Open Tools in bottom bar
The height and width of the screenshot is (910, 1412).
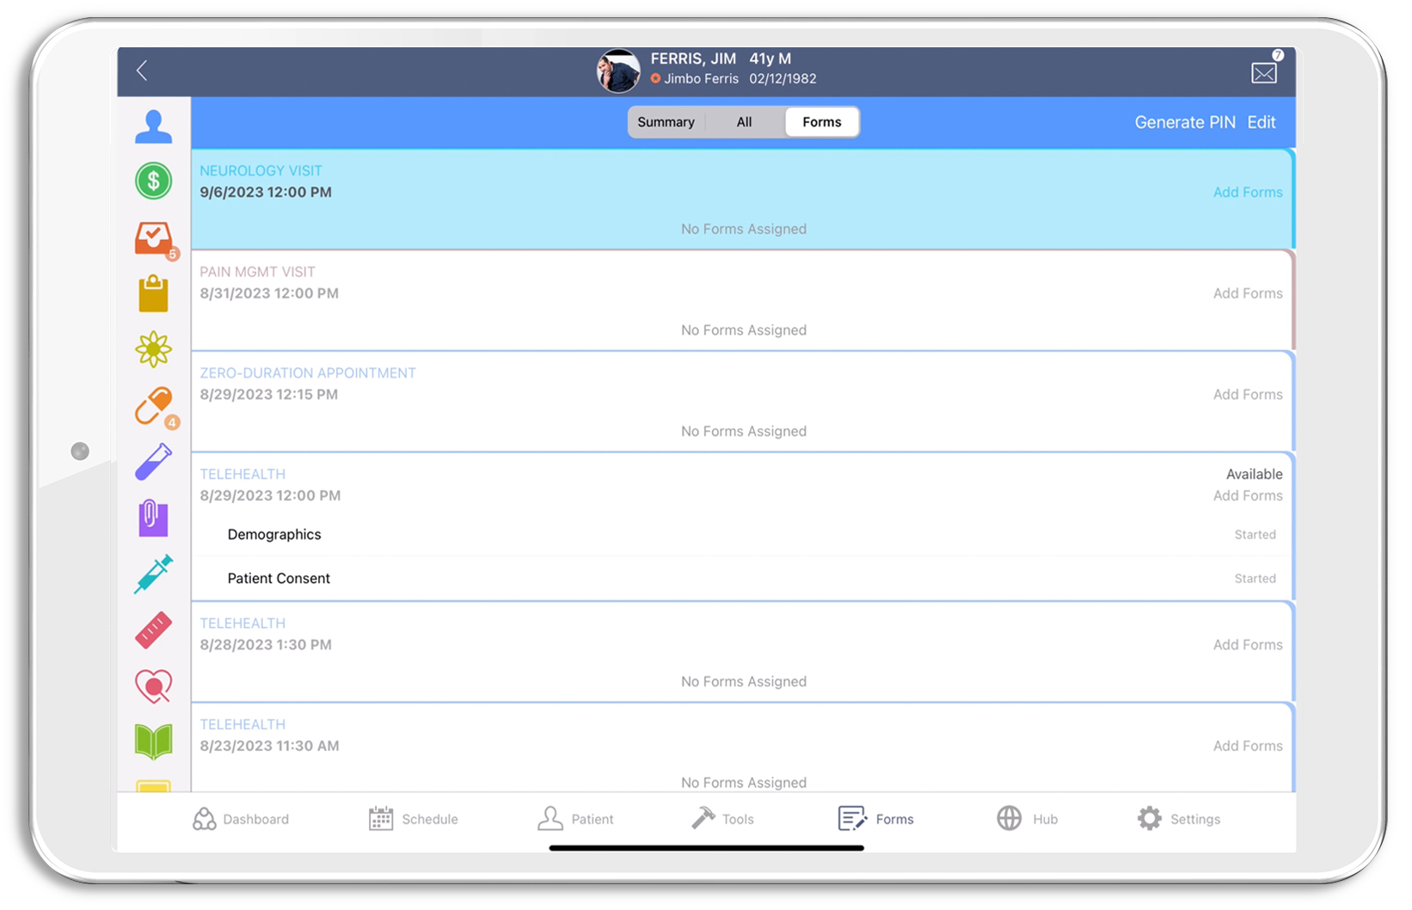coord(722,819)
